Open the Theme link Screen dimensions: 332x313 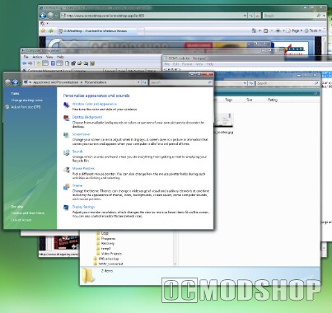pos(77,185)
